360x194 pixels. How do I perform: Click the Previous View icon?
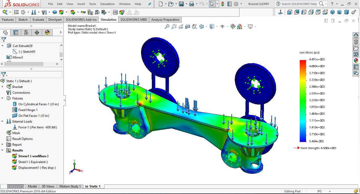coord(181,27)
